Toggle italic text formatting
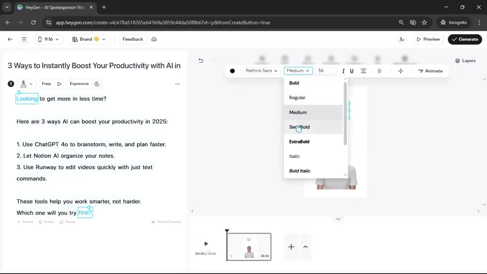The height and width of the screenshot is (274, 487). 343,71
